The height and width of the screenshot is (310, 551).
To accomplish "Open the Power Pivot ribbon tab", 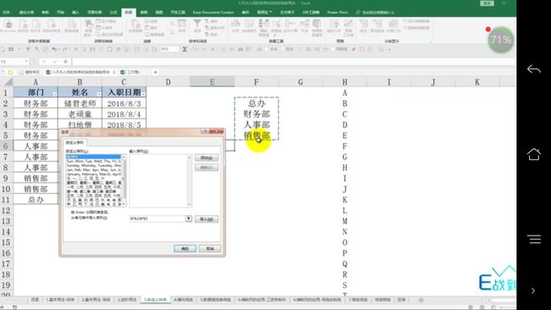I will 337,13.
